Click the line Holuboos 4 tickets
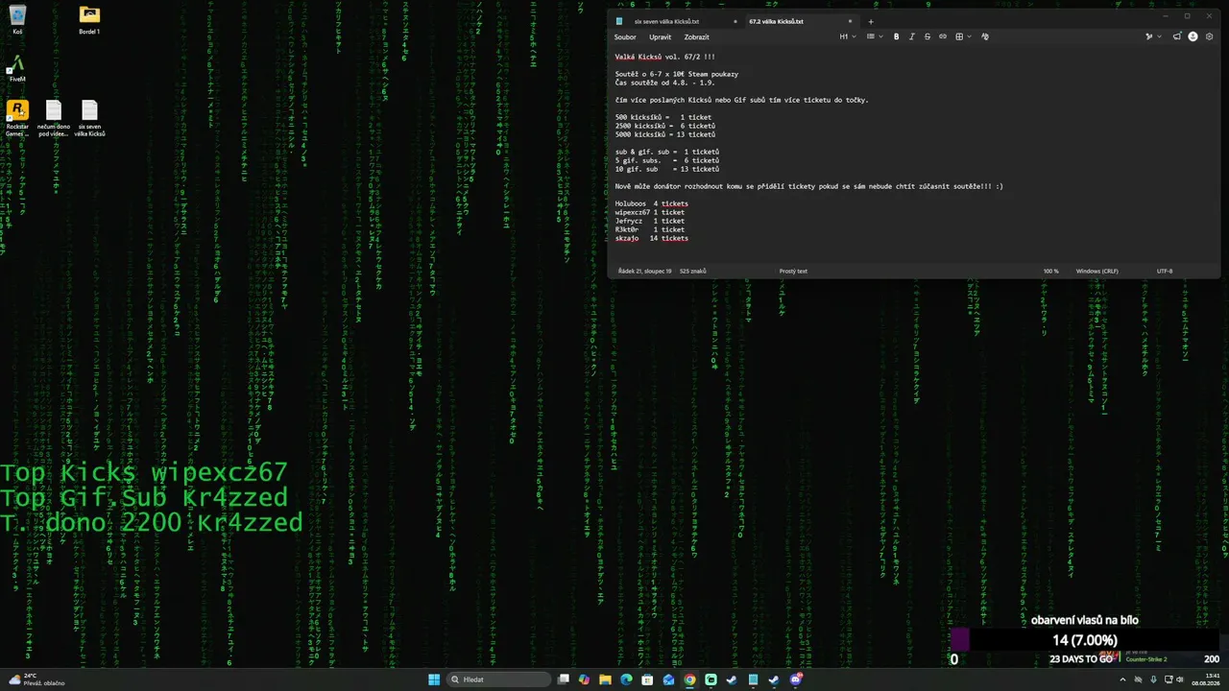The image size is (1229, 691). (x=651, y=203)
